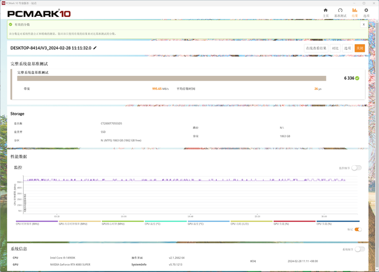Click partition text N: (NTFS) 1863 GB
This screenshot has height=272, width=379.
coord(121,140)
